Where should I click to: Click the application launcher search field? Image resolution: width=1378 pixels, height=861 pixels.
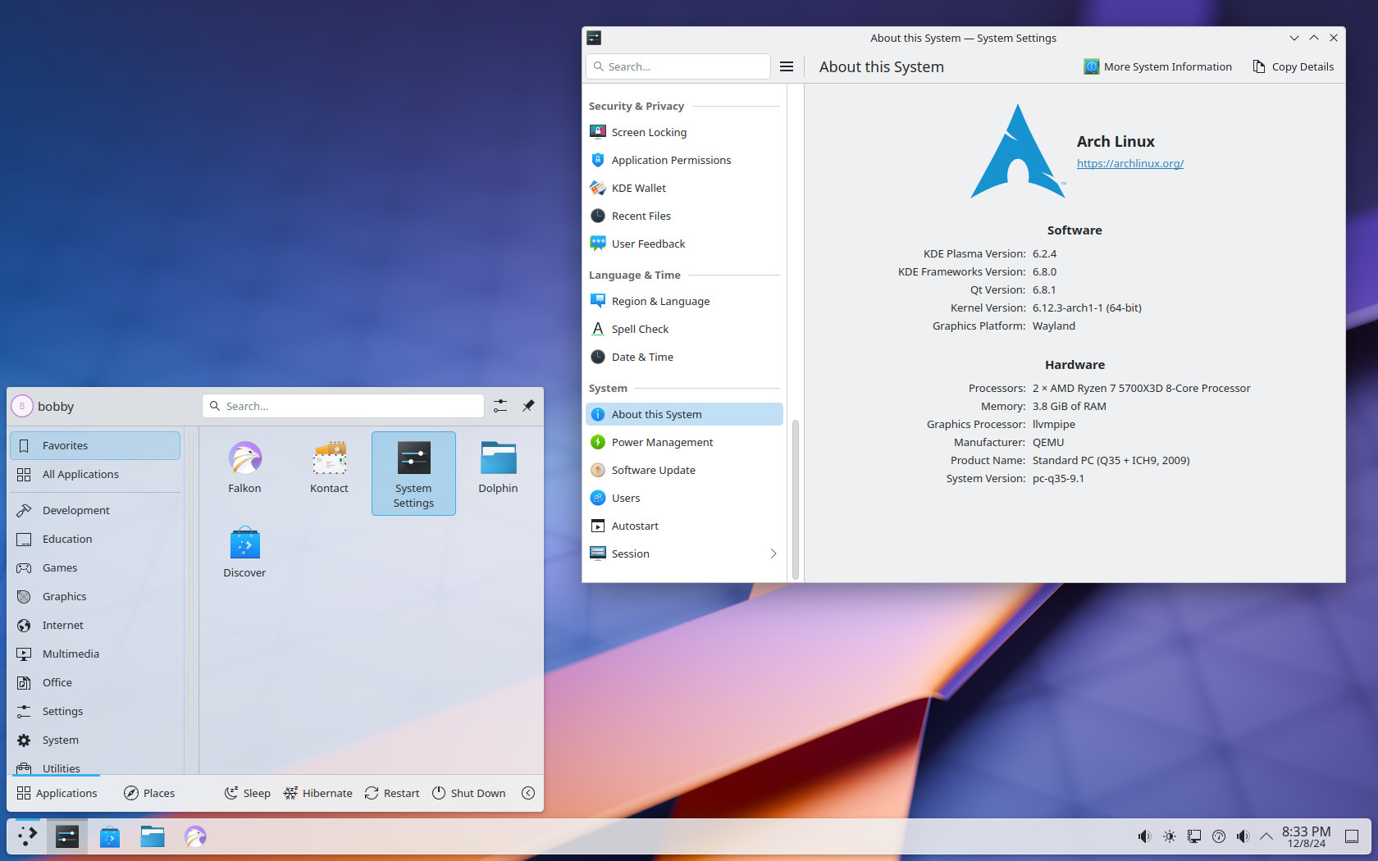tap(343, 406)
